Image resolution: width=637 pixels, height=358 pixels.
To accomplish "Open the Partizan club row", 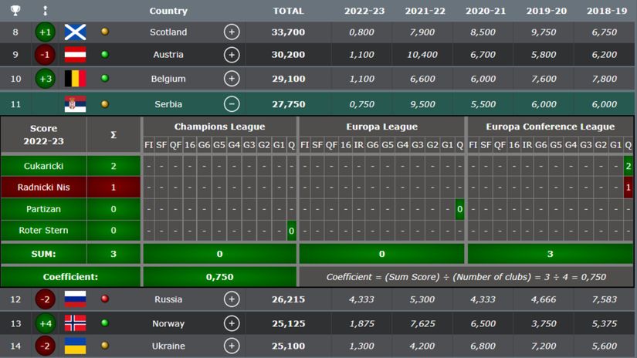I will pos(43,209).
